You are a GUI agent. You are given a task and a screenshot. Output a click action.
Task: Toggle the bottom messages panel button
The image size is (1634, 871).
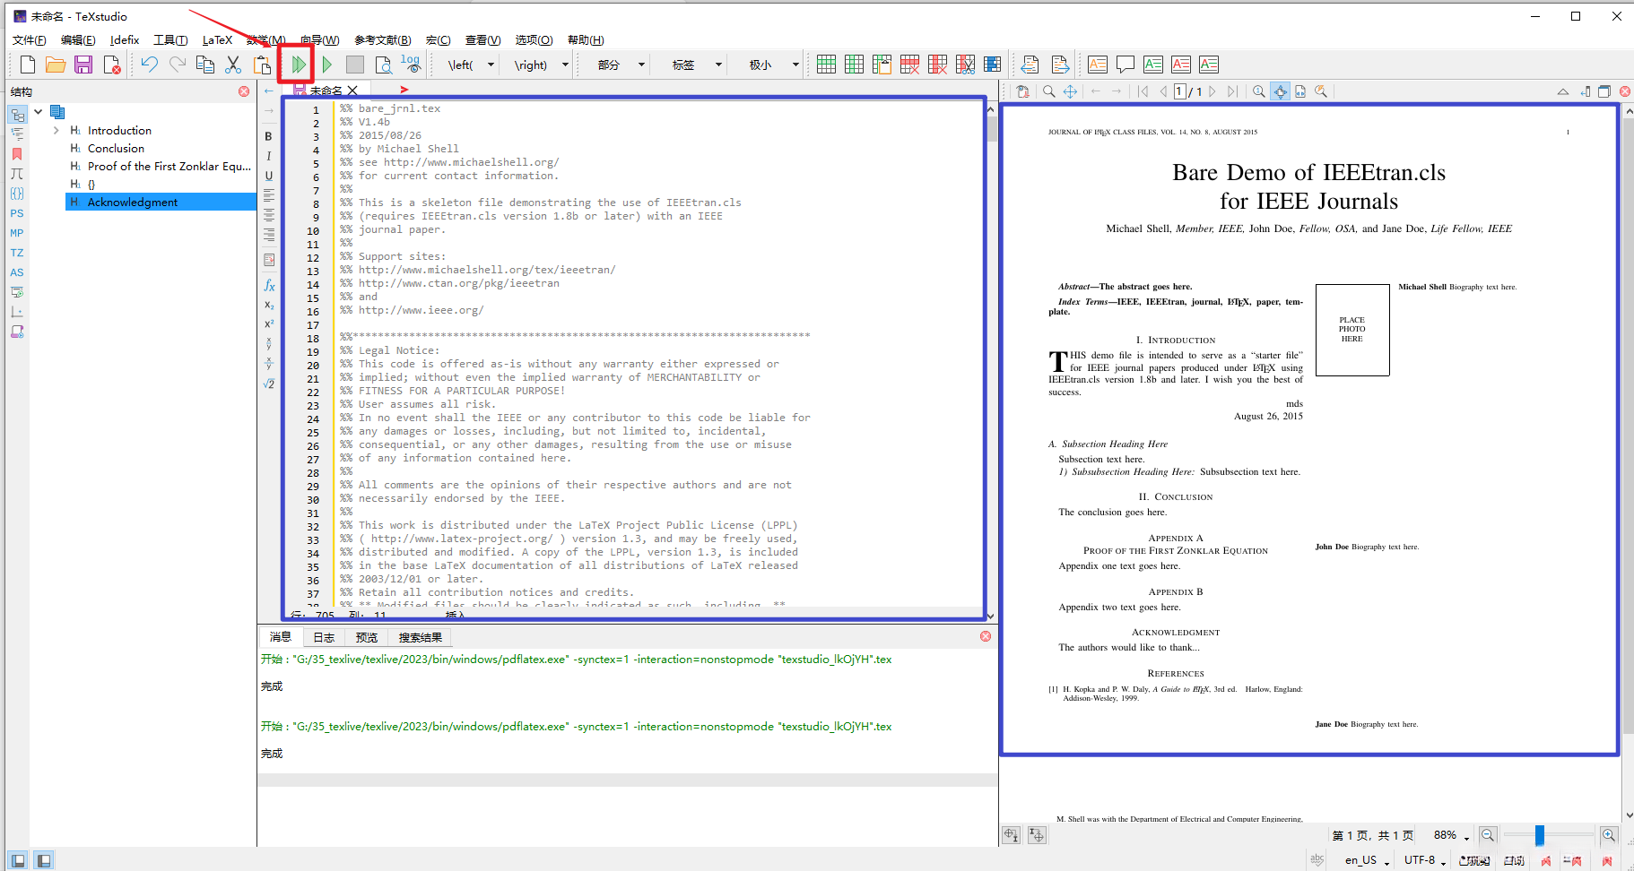click(x=43, y=860)
